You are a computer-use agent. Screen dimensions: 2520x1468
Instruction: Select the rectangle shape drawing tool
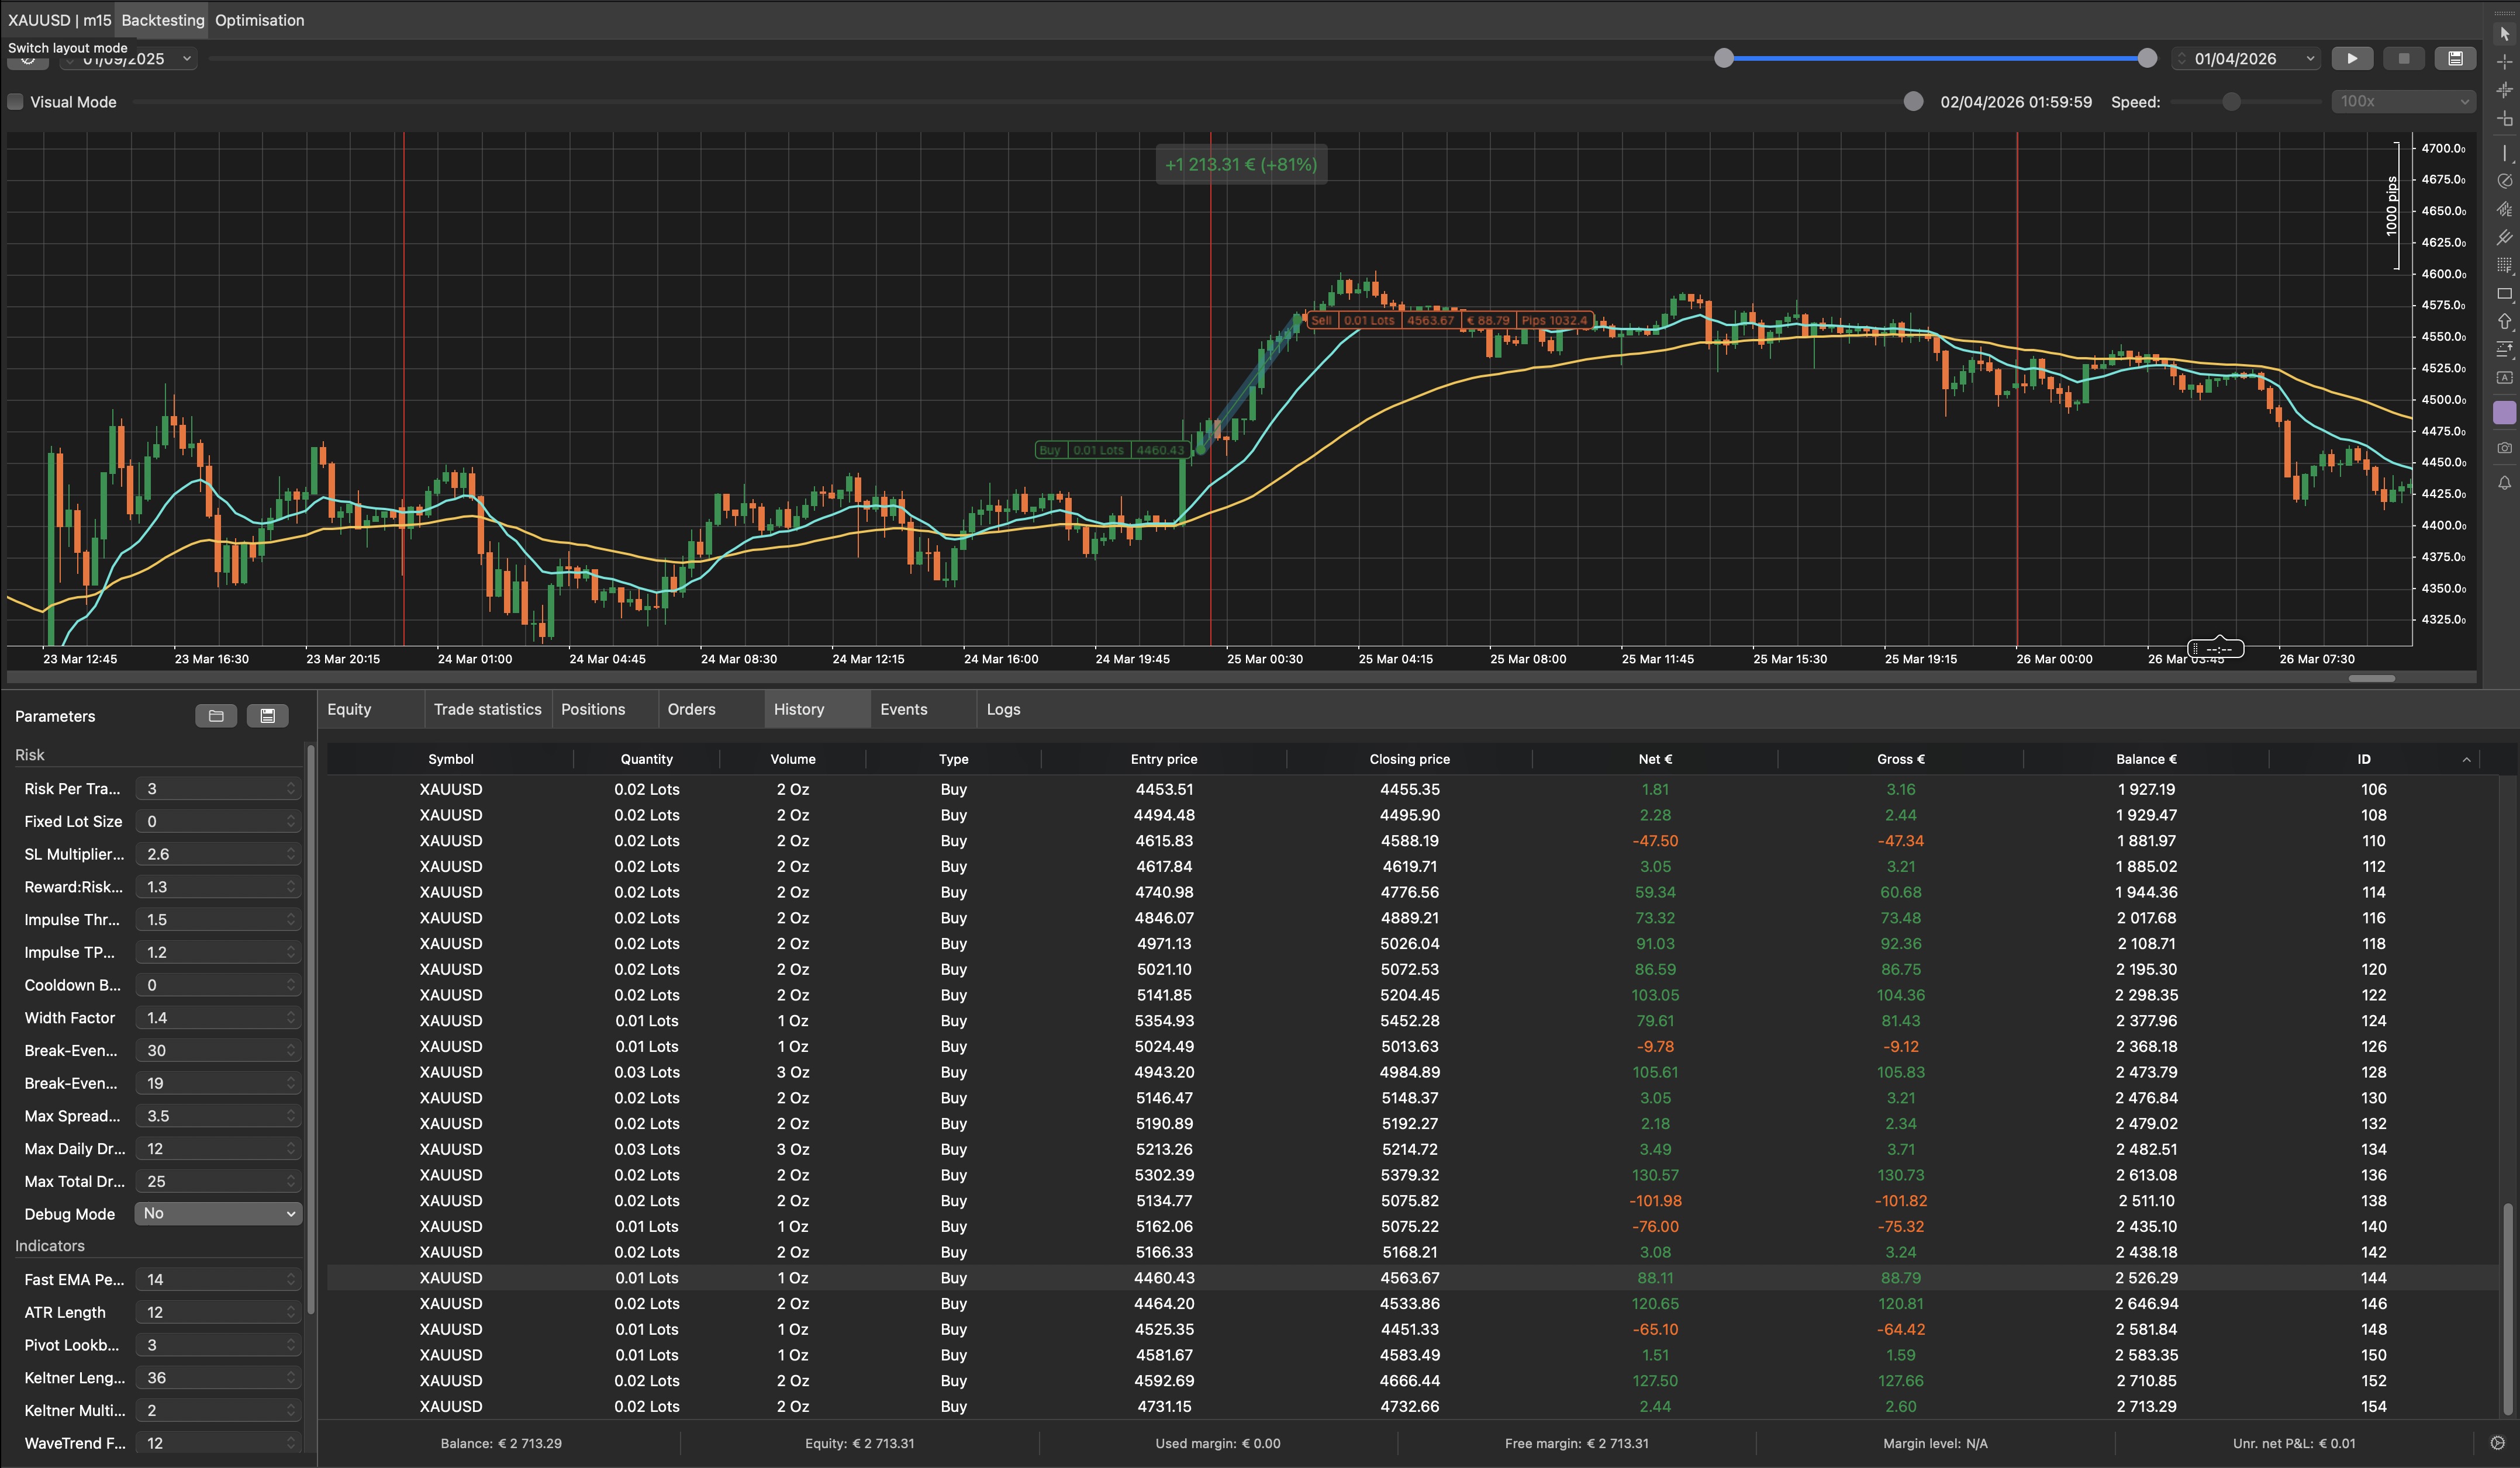tap(2504, 294)
